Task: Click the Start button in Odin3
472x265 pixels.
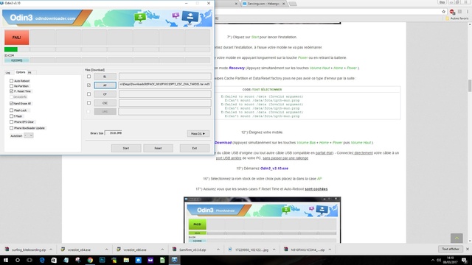Action: [126, 148]
